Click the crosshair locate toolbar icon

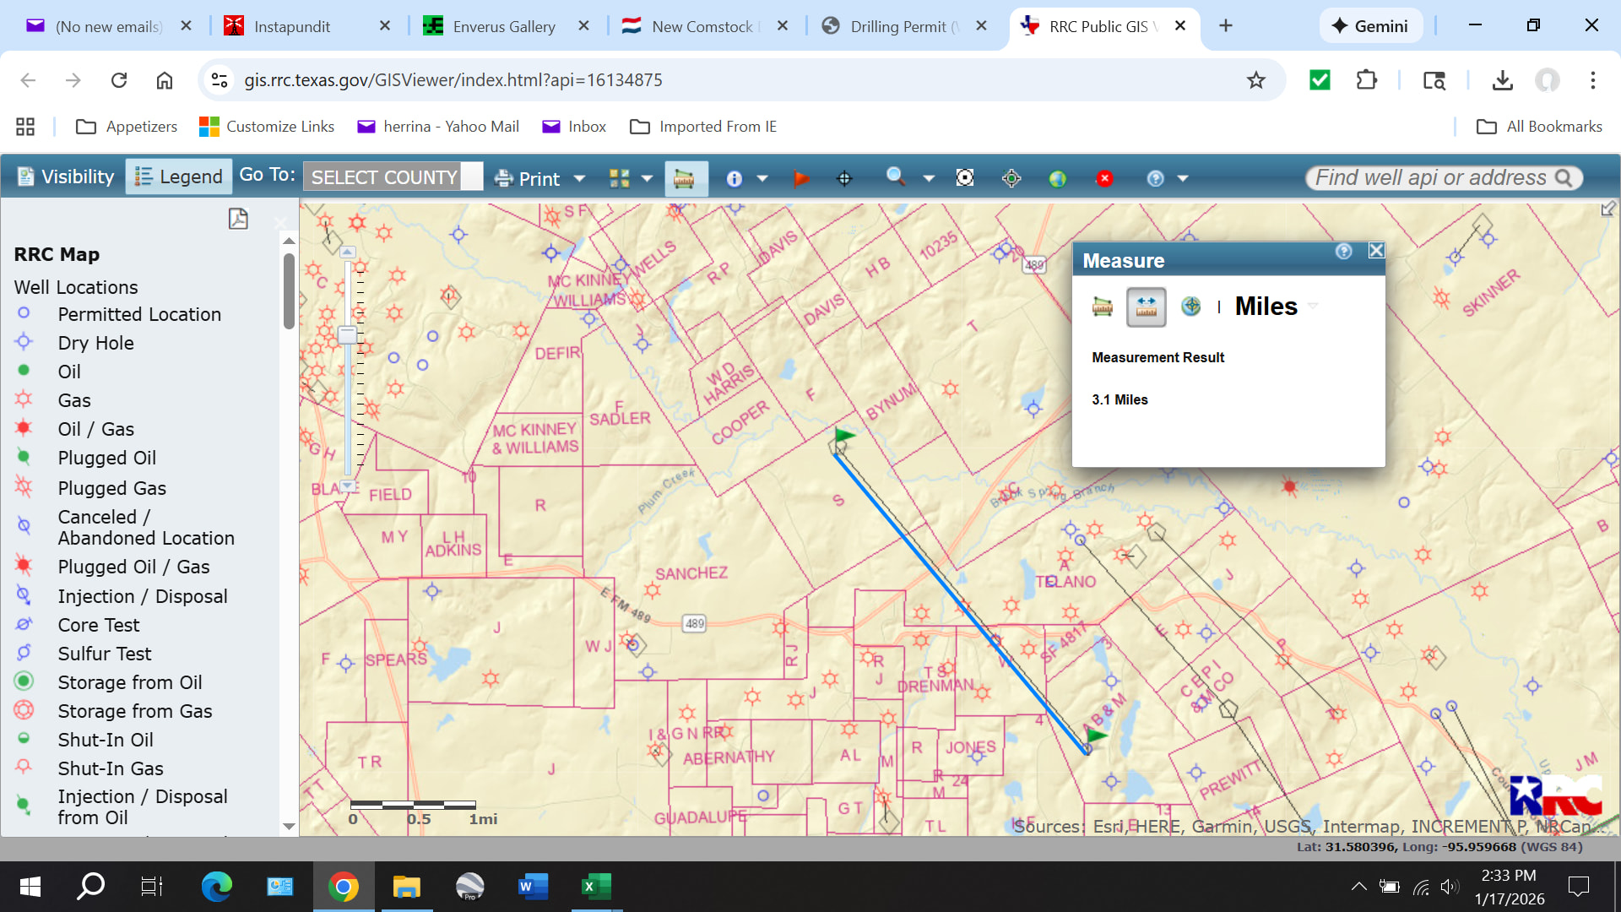click(x=844, y=178)
